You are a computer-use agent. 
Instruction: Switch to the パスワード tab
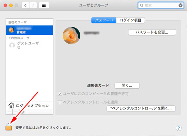(104, 20)
